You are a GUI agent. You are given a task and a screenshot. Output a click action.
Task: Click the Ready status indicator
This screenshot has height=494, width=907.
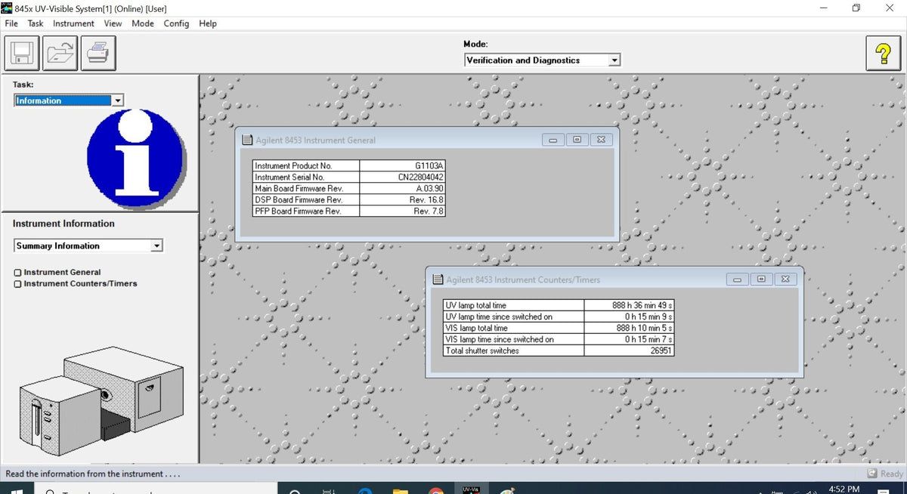tap(885, 474)
